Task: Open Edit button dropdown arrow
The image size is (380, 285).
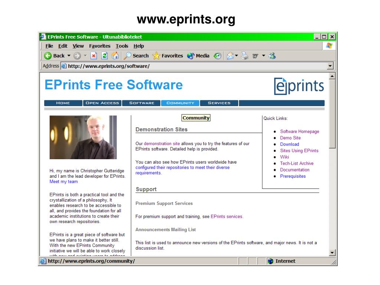Action: (x=264, y=56)
